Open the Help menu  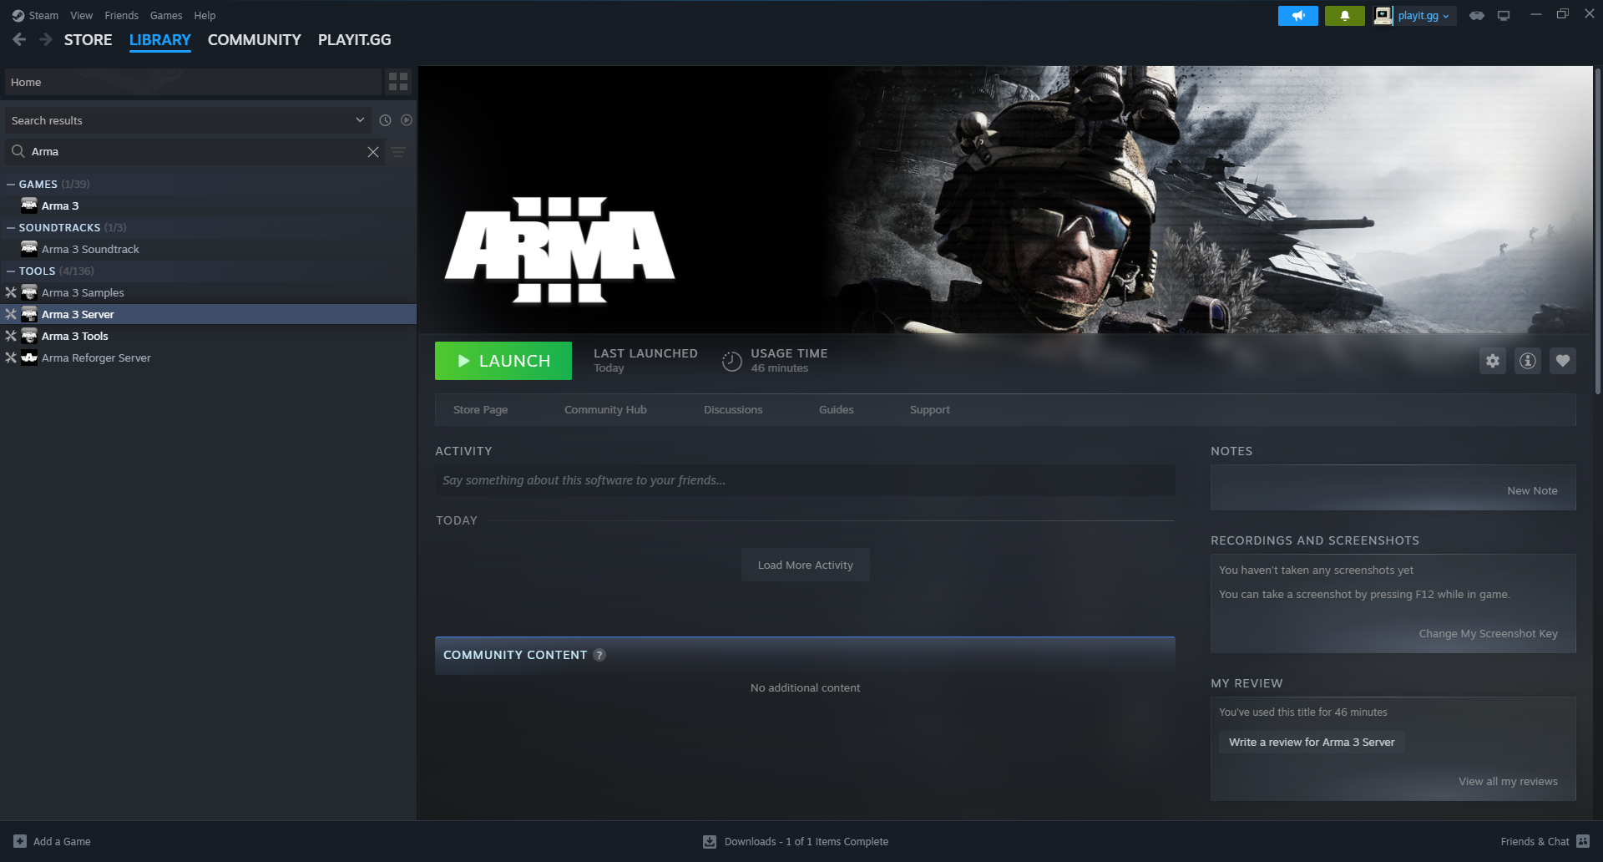pyautogui.click(x=205, y=15)
